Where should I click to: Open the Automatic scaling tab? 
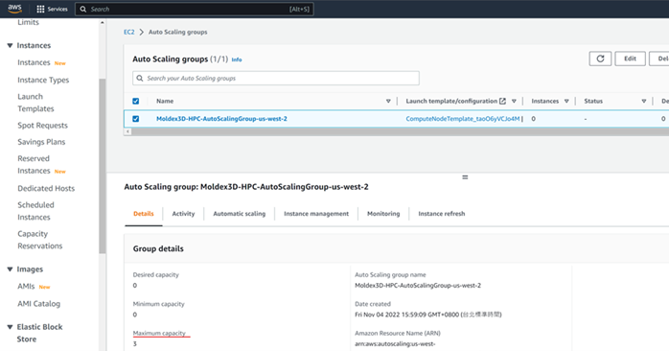239,214
